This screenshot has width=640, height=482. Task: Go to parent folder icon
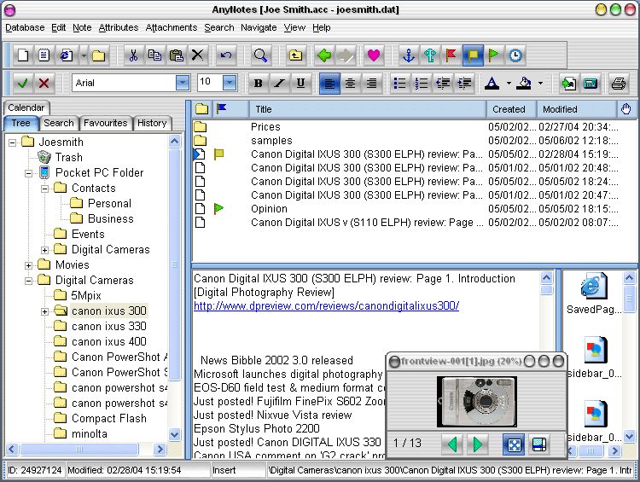click(295, 55)
